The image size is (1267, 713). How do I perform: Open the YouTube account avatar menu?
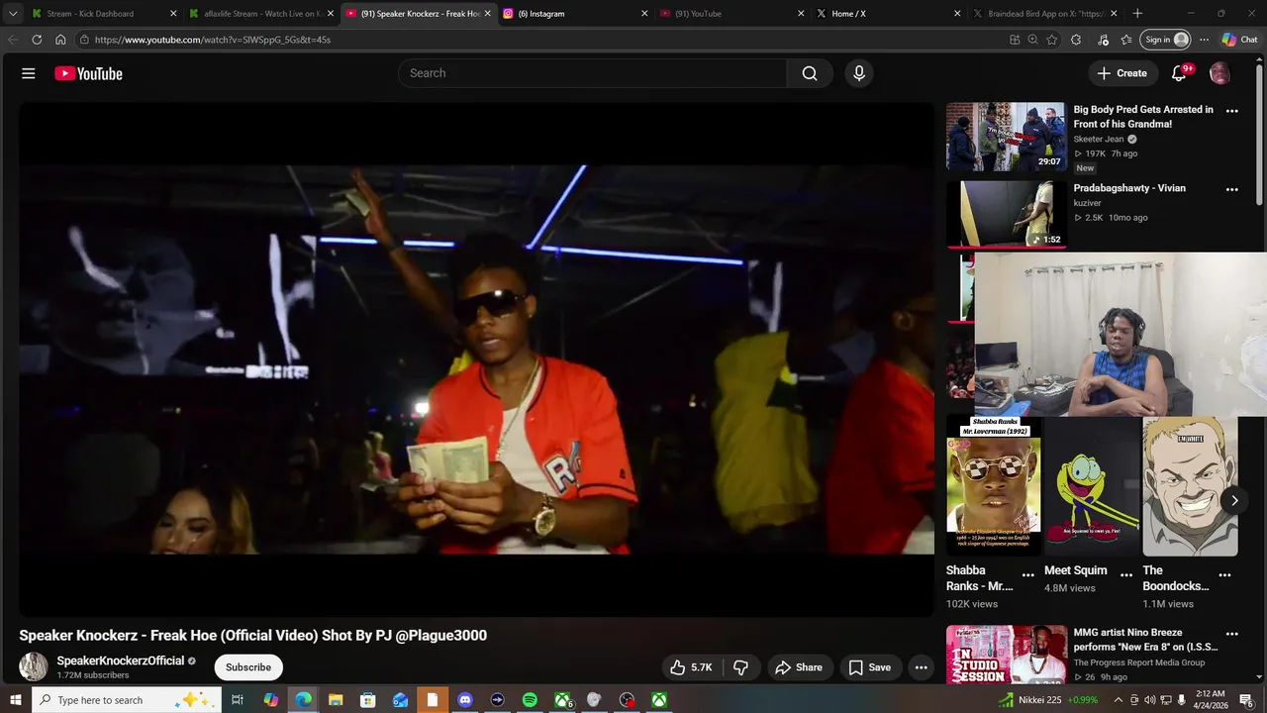tap(1219, 73)
